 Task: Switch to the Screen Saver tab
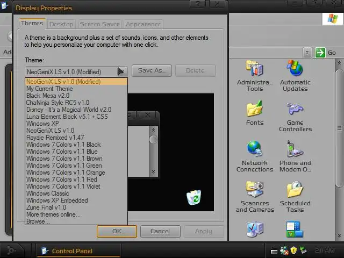(x=99, y=24)
